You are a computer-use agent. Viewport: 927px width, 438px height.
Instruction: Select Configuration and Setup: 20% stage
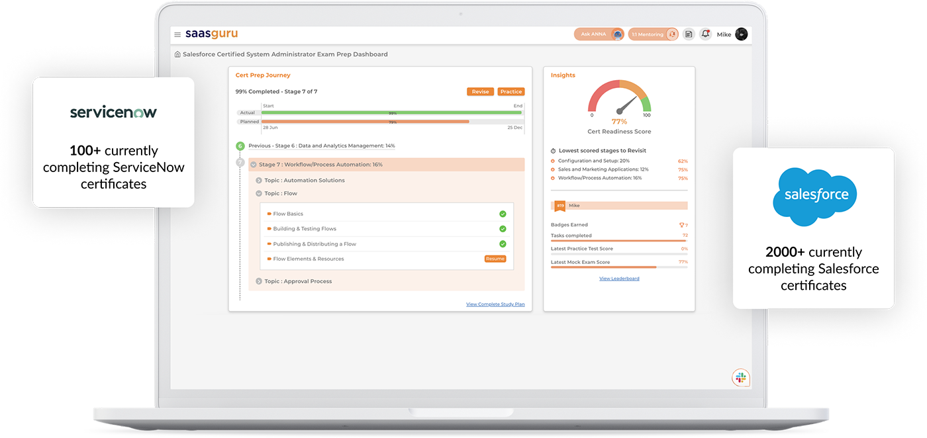593,161
